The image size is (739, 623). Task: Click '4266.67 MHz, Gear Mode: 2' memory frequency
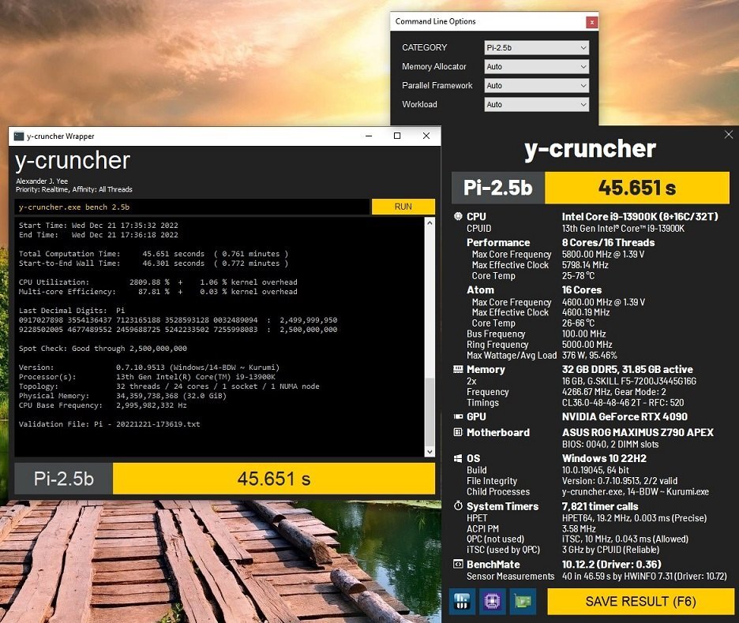[614, 392]
